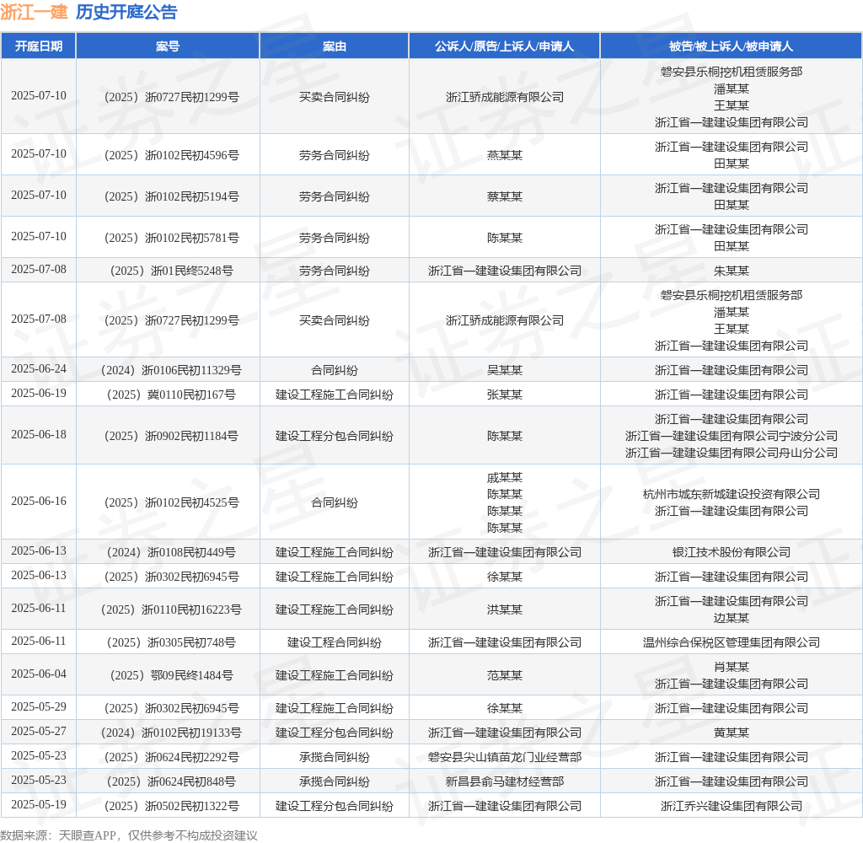
Task: Click defendant 黄某某
Action: pyautogui.click(x=732, y=733)
